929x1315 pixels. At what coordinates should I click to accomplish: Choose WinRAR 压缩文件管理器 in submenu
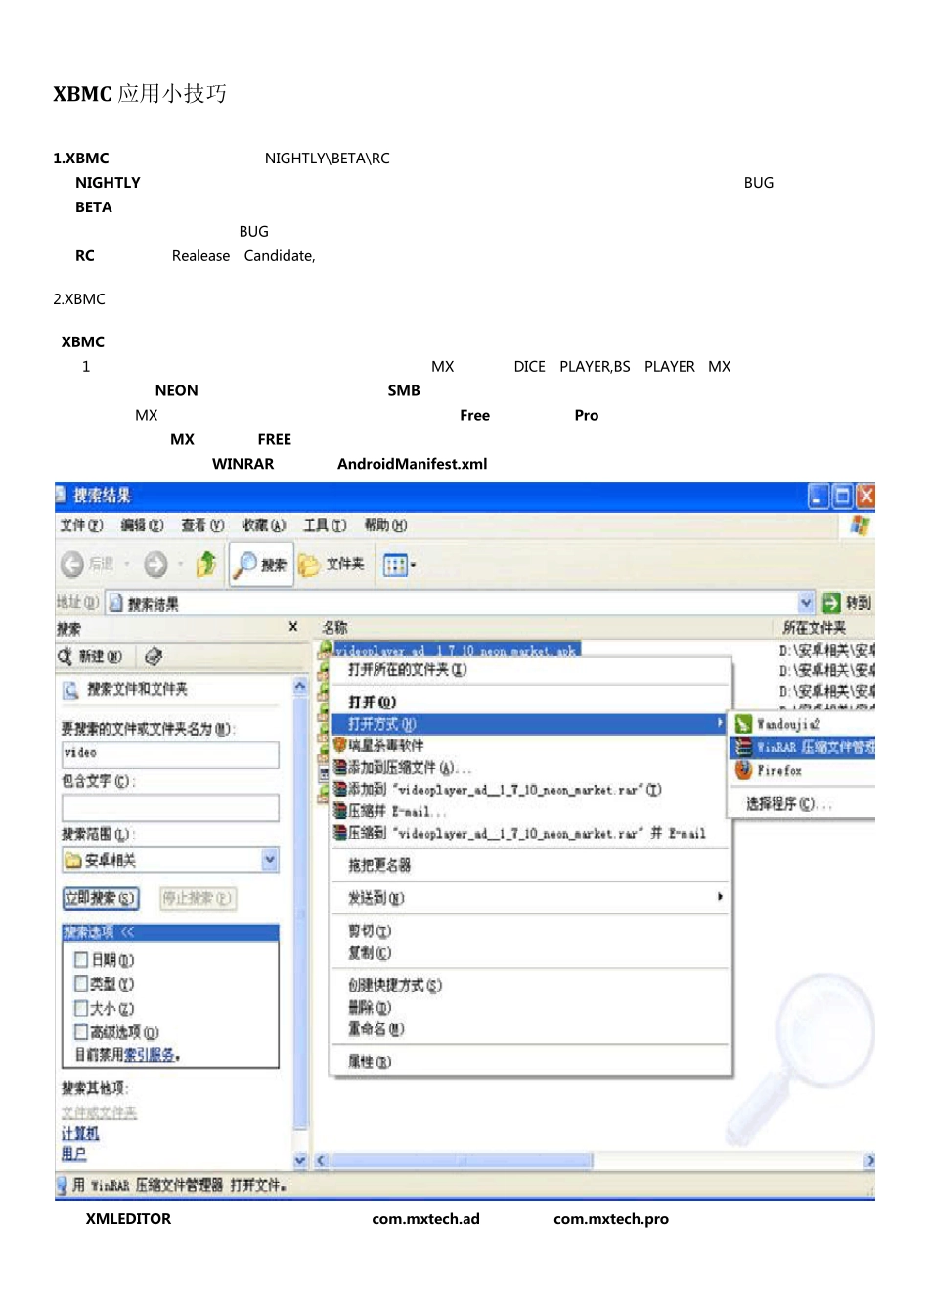click(804, 748)
